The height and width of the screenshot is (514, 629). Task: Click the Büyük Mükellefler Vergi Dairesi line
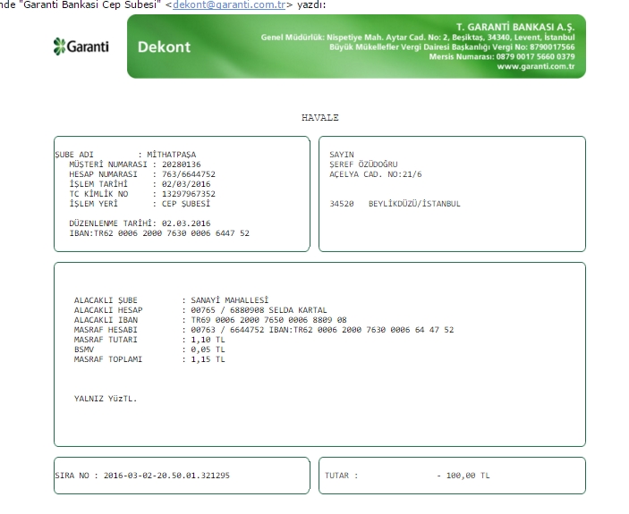[452, 46]
